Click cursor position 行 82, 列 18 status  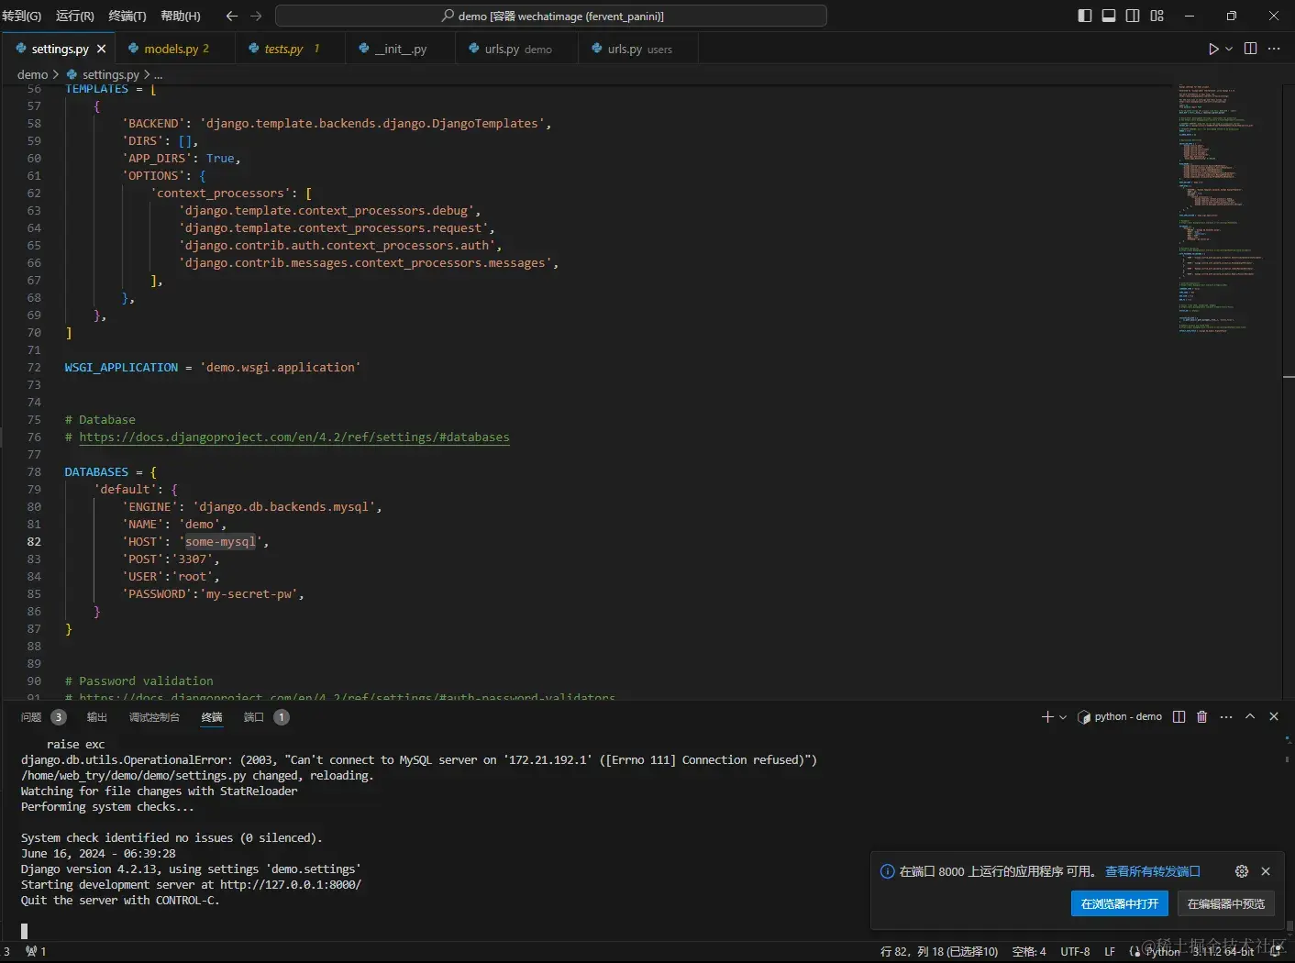pos(939,952)
